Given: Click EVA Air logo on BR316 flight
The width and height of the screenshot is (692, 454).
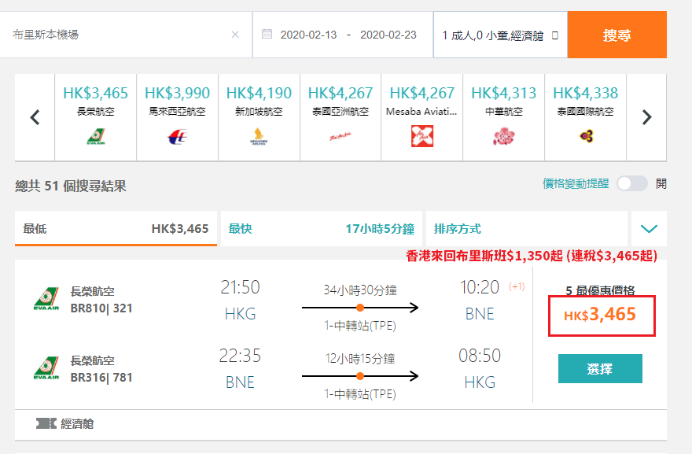Looking at the screenshot, I should click(46, 368).
